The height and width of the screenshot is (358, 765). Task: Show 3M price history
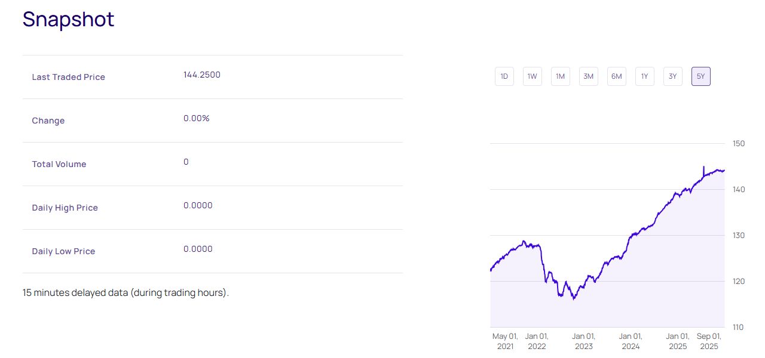pyautogui.click(x=588, y=76)
